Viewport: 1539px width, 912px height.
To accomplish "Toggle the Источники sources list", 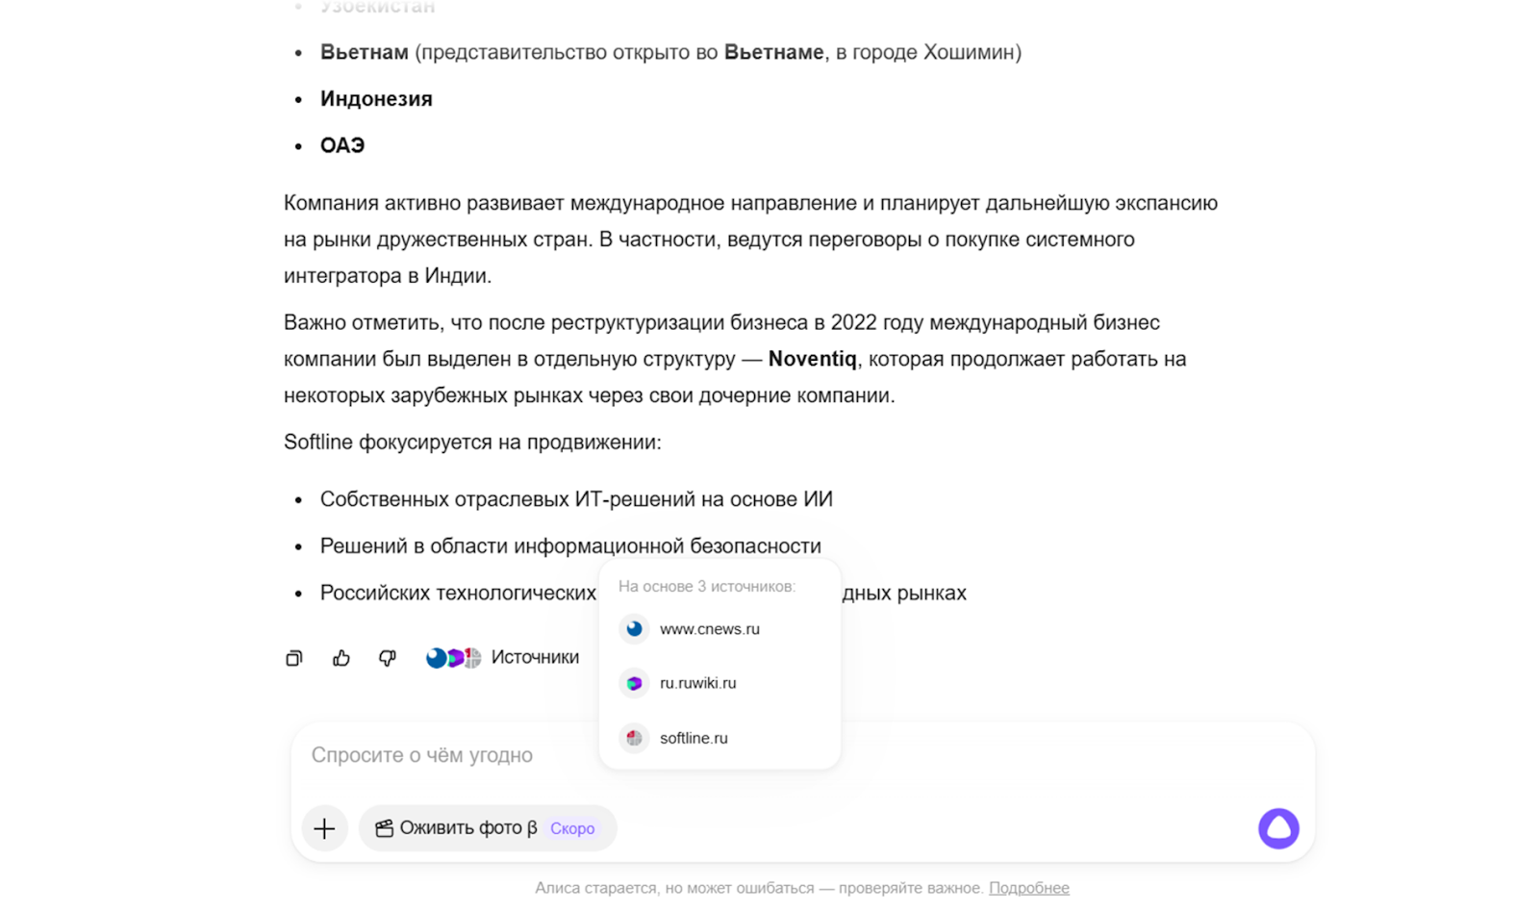I will (535, 657).
